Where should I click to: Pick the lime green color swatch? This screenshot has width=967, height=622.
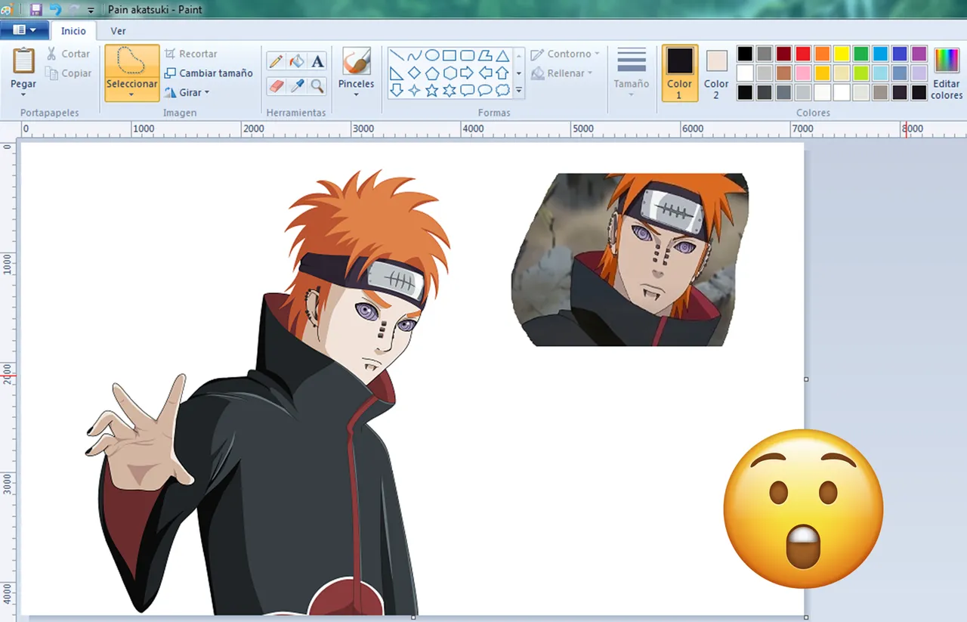[x=860, y=73]
